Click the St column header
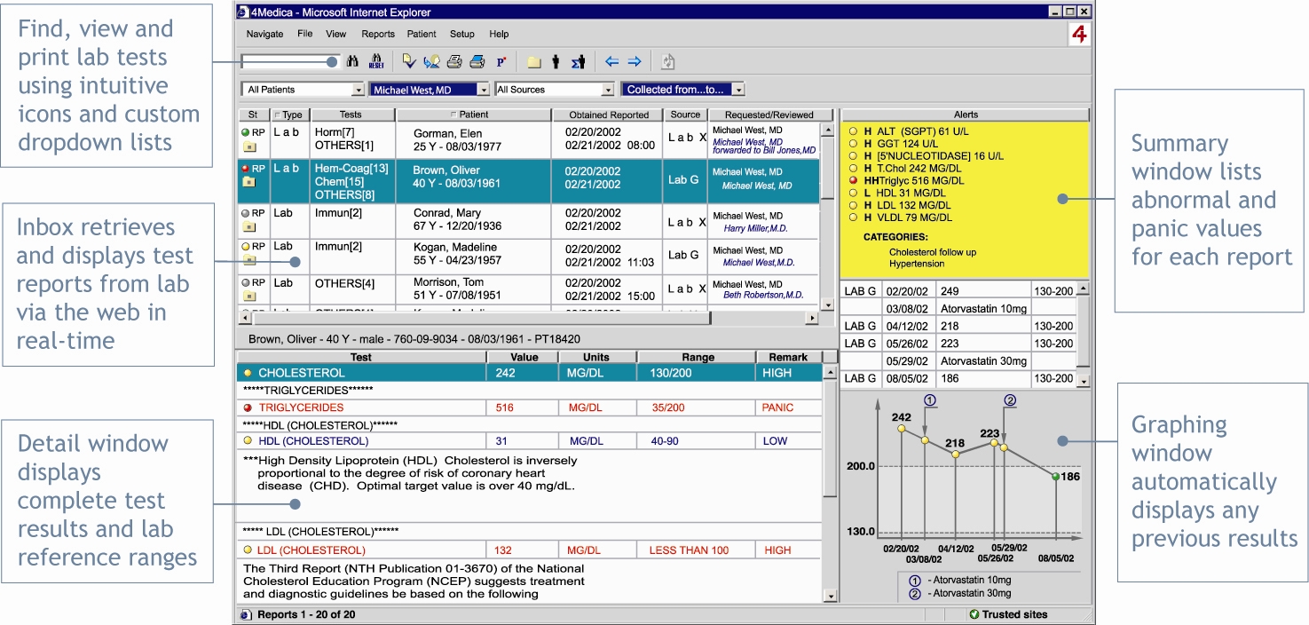This screenshot has height=625, width=1309. pos(253,115)
